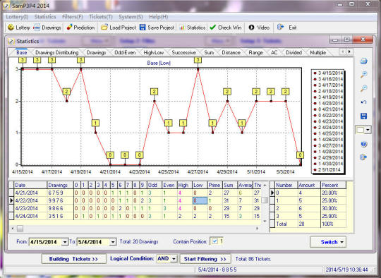The width and height of the screenshot is (381, 278).
Task: Click the lower magnifier zoom icon
Action: tap(363, 88)
